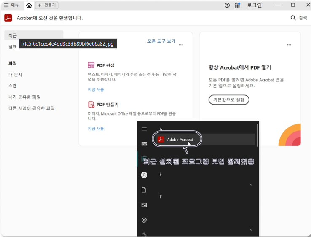Expand the chevron under the B section

251,185
